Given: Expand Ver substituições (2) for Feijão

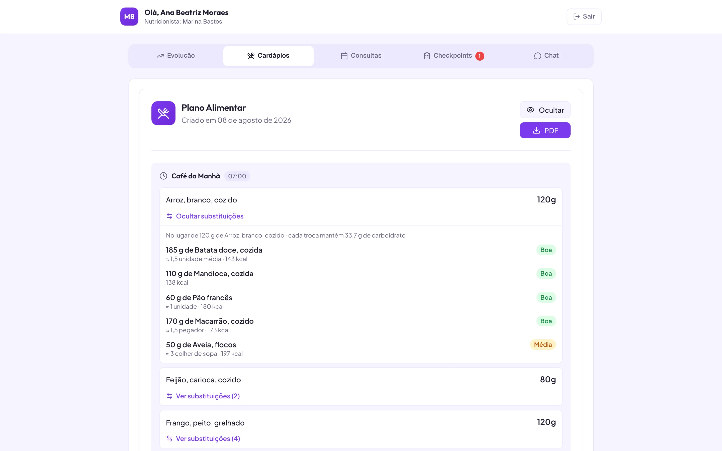Looking at the screenshot, I should tap(203, 396).
